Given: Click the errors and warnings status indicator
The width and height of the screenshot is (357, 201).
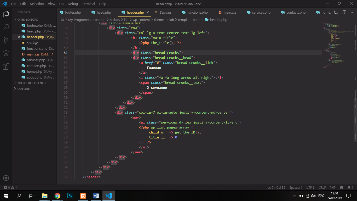Looking at the screenshot, I should (x=10, y=187).
